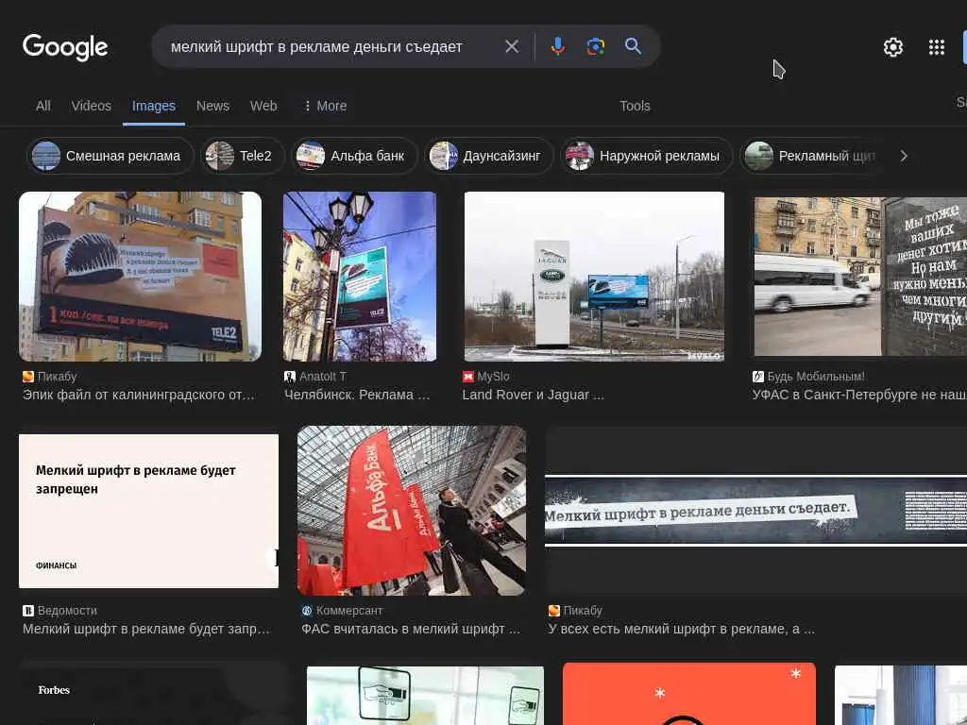Open Google Lens image search
Viewport: 967px width, 725px height.
click(x=595, y=46)
